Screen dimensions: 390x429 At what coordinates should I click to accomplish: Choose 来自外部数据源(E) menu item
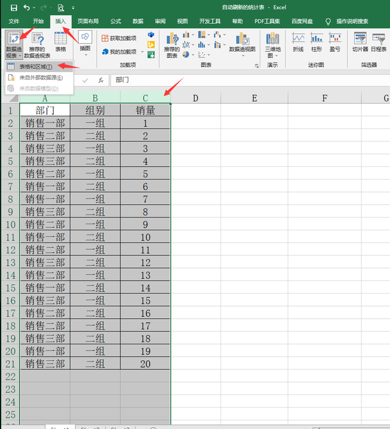(39, 78)
